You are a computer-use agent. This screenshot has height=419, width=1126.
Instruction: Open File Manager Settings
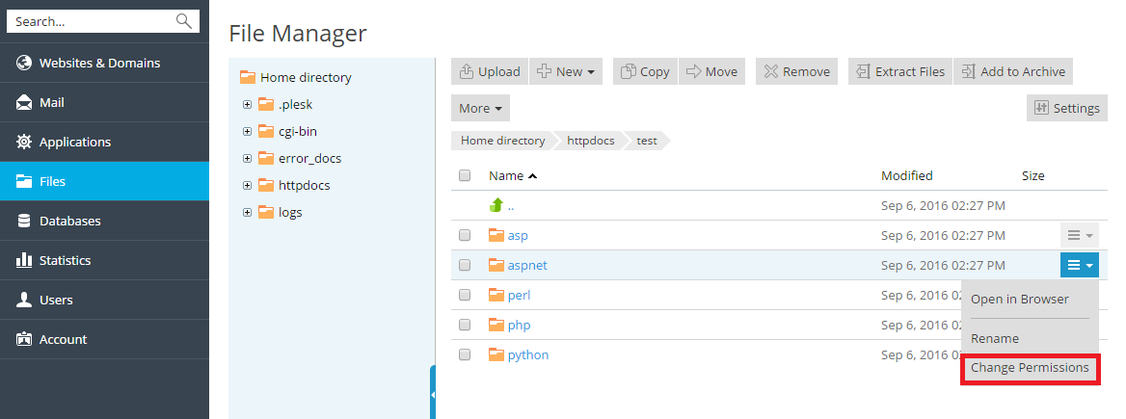[1066, 108]
